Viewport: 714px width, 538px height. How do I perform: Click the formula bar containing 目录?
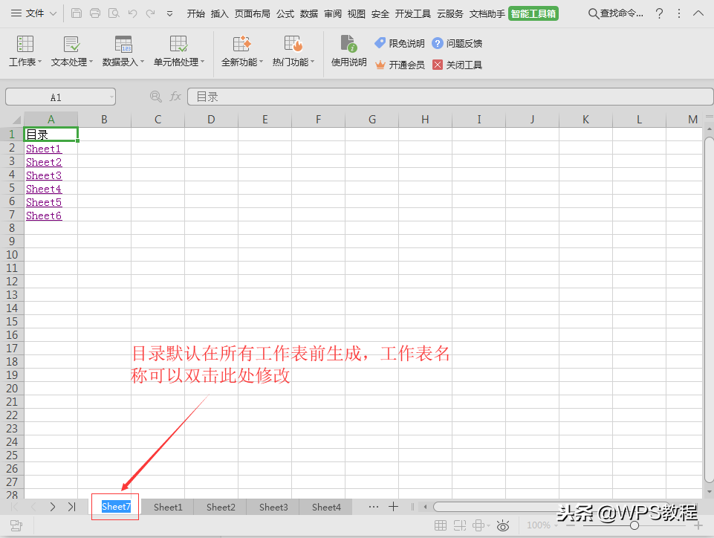pos(450,97)
